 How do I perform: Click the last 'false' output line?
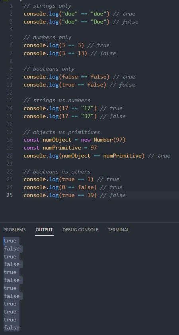pos(12,327)
